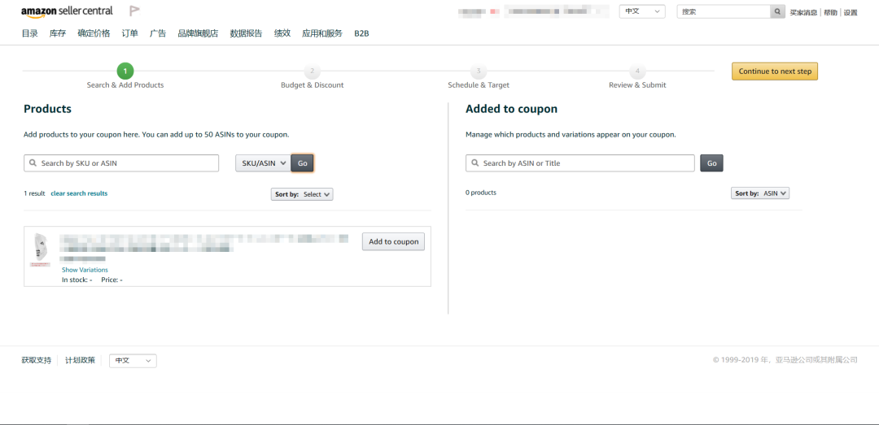Screen dimensions: 879x425
Task: Open the top language dropdown 中文
Action: [641, 11]
